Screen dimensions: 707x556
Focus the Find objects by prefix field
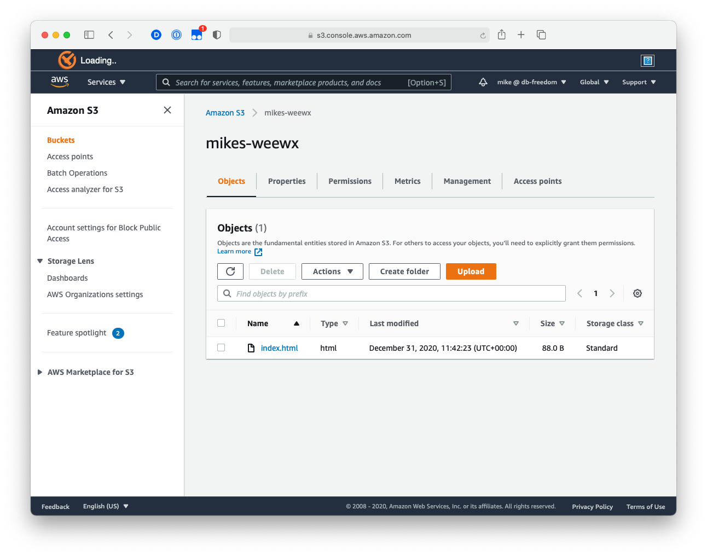[x=391, y=293]
